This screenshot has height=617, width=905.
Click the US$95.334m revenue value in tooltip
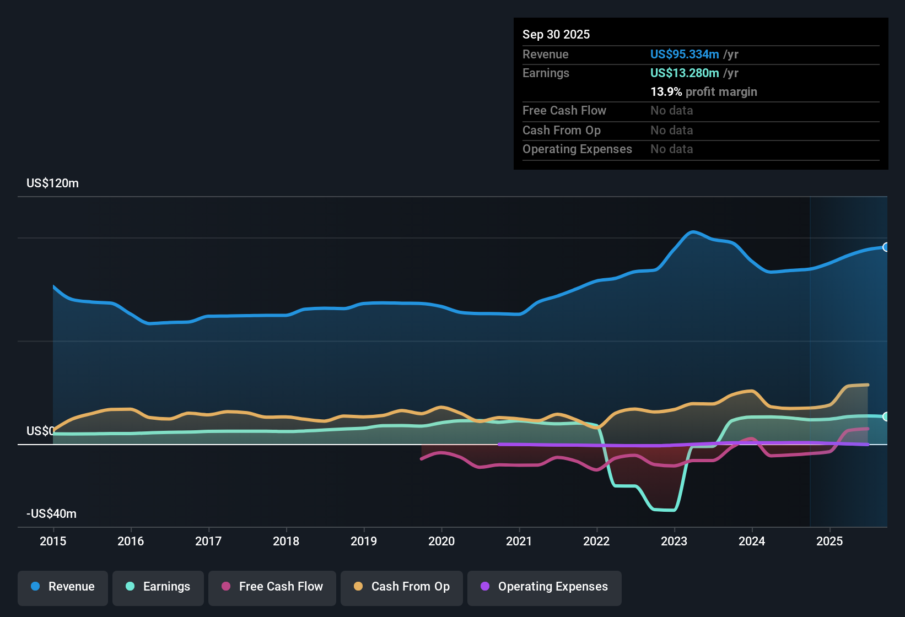point(685,54)
